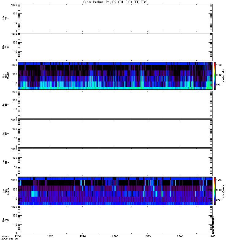The height and width of the screenshot is (245, 230).
Task: Click the '100' tick label of thc fff 1 panel
Action: (15, 129)
